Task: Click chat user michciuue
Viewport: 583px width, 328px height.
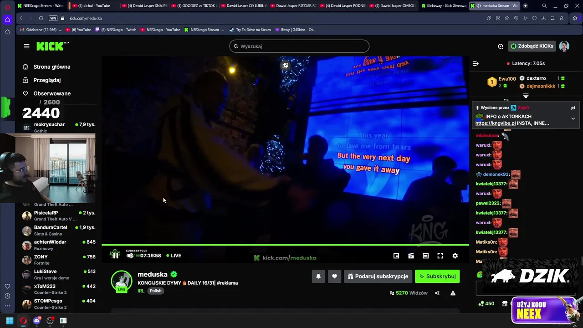Action: (487, 135)
